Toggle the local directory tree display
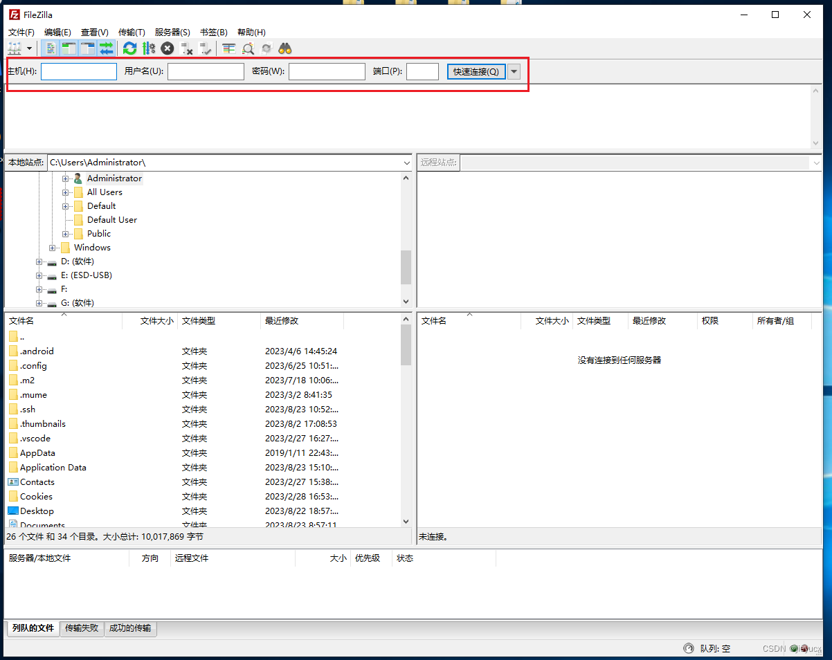Image resolution: width=832 pixels, height=660 pixels. coord(69,48)
